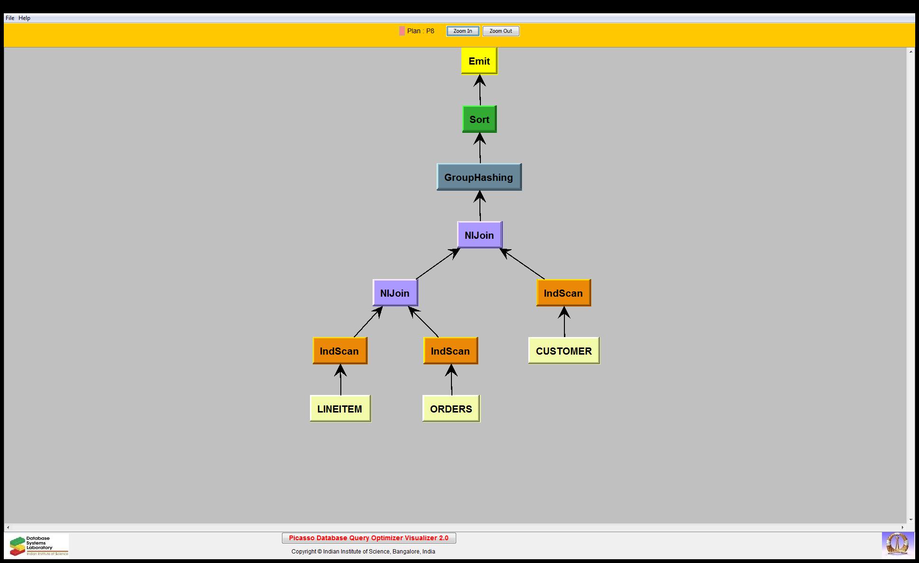This screenshot has width=919, height=563.
Task: Select the green Sort node
Action: [479, 119]
